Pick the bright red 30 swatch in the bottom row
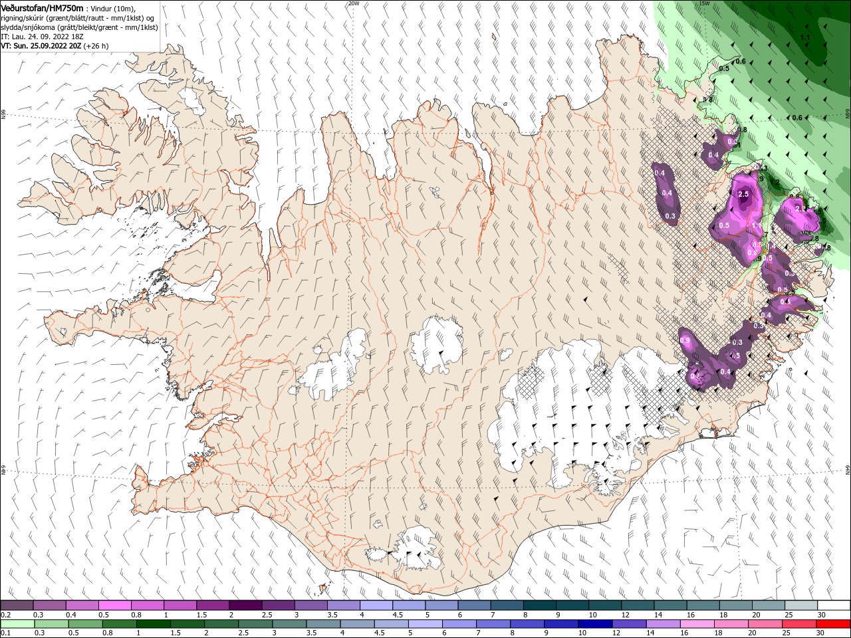Image resolution: width=851 pixels, height=638 pixels. 833,624
